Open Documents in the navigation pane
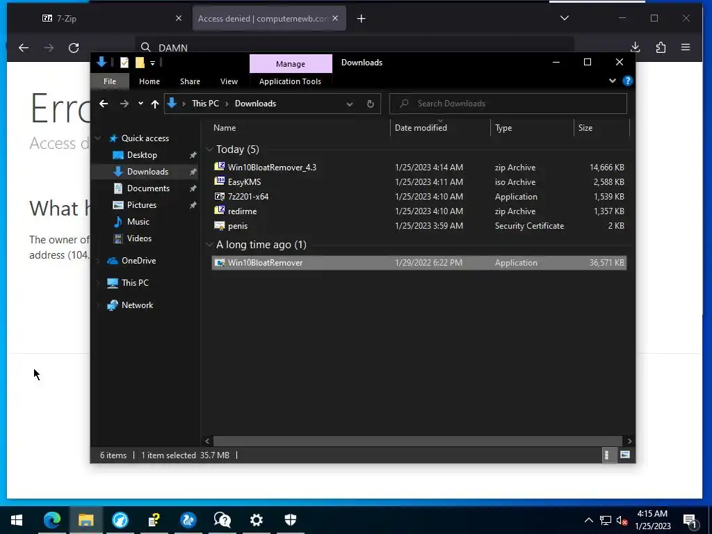Image resolution: width=712 pixels, height=534 pixels. (x=148, y=188)
